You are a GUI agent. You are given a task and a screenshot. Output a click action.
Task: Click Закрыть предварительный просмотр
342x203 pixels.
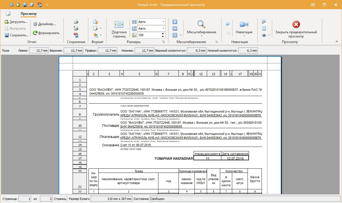pyautogui.click(x=296, y=29)
